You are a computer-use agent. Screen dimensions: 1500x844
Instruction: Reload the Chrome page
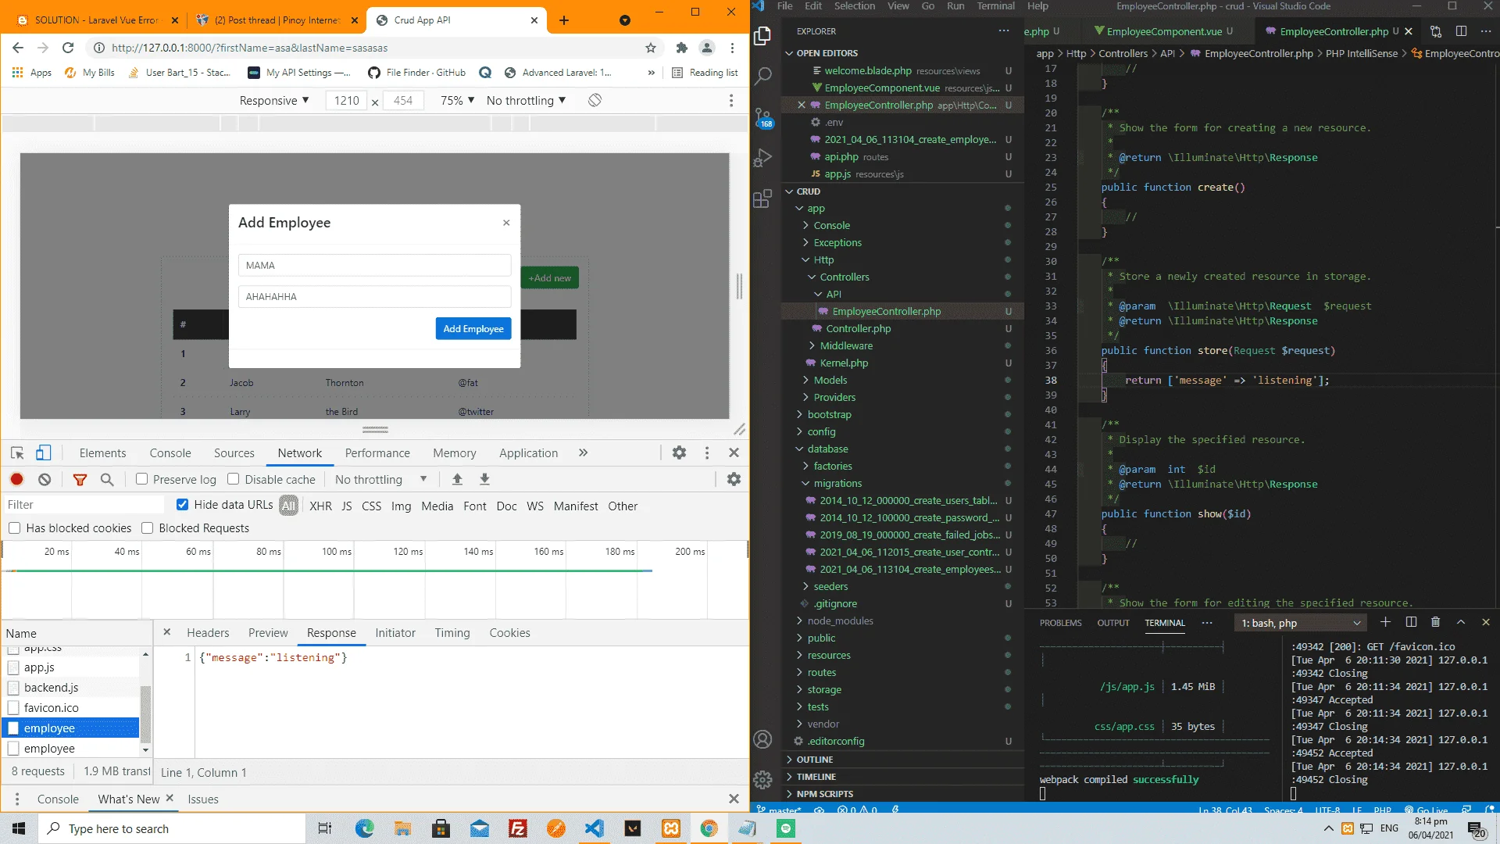[68, 48]
